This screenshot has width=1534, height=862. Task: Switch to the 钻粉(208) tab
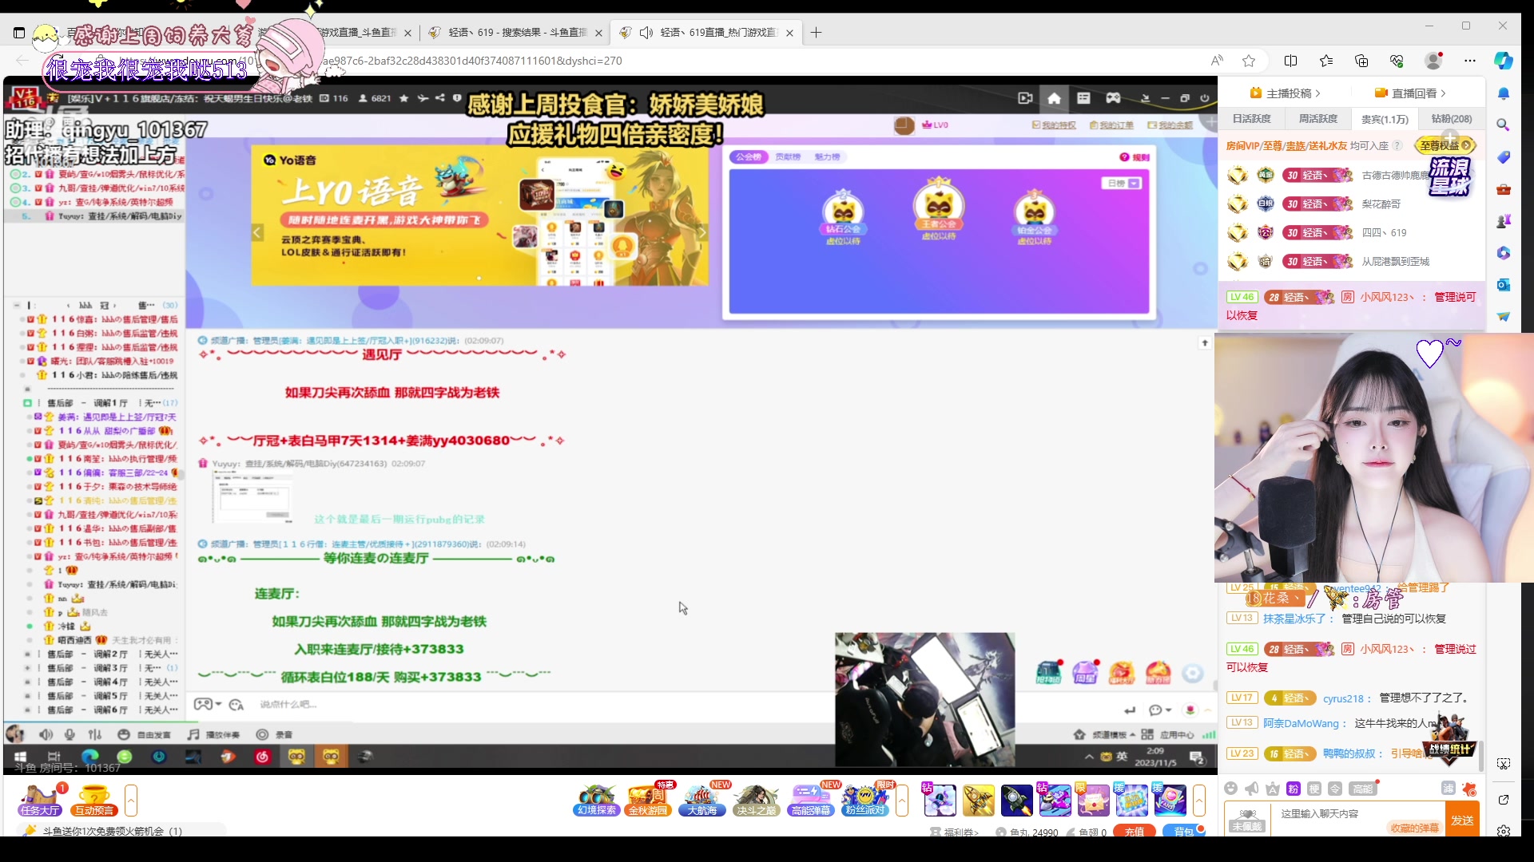pyautogui.click(x=1453, y=118)
